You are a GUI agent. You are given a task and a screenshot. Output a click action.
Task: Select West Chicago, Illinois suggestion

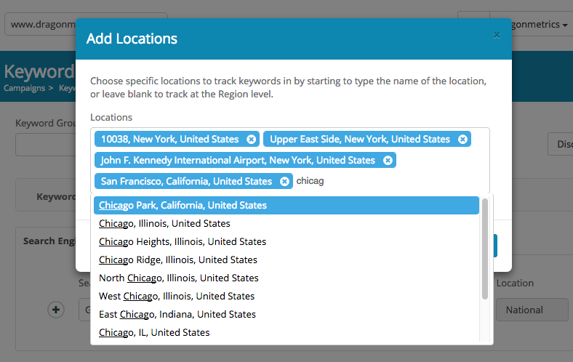(x=177, y=296)
